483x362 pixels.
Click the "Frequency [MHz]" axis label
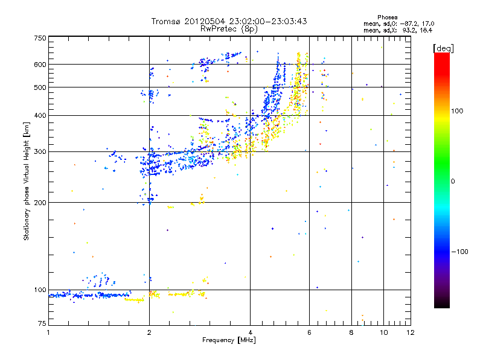click(229, 340)
